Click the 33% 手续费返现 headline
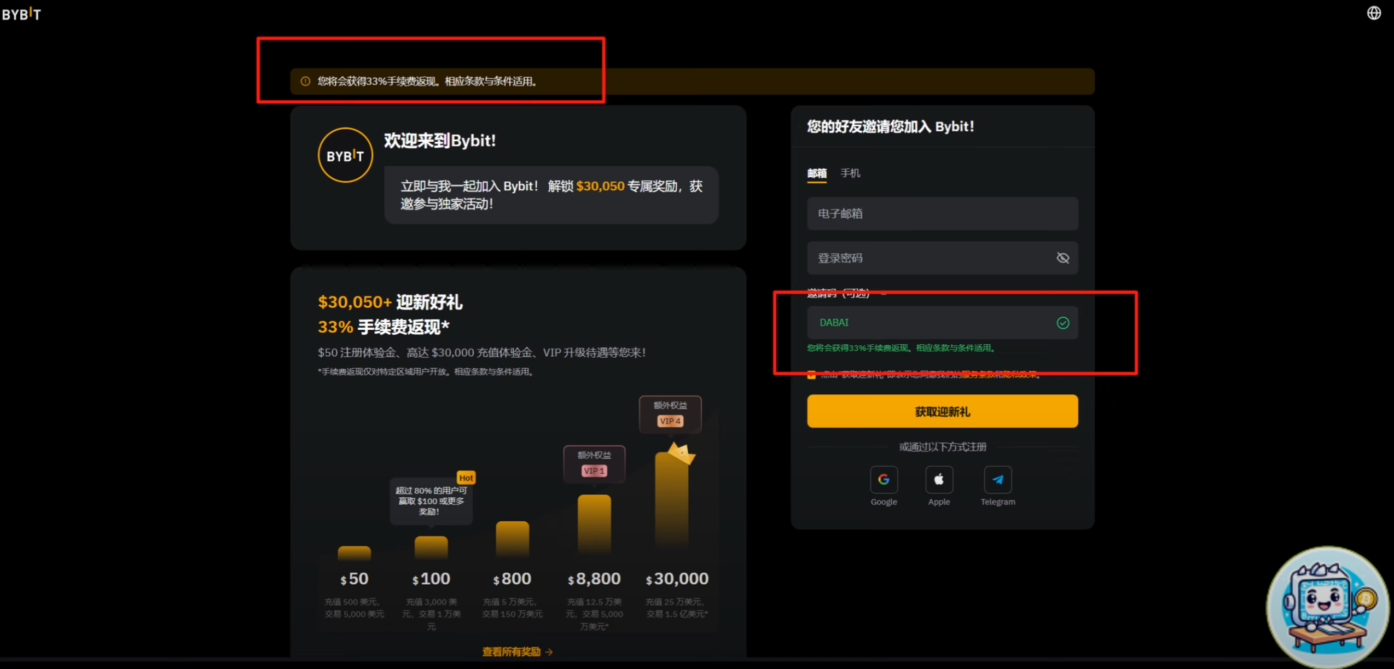This screenshot has width=1394, height=669. pos(384,327)
